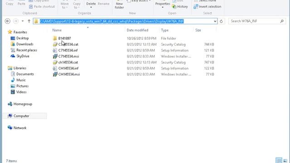Open Homegroup in the sidebar

23,104
